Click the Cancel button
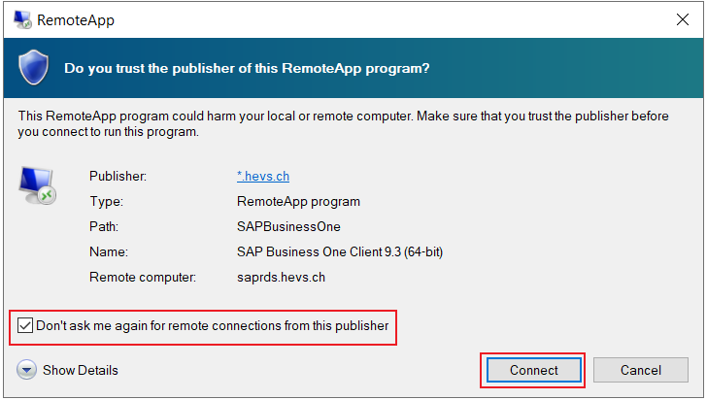707x400 pixels. point(641,370)
